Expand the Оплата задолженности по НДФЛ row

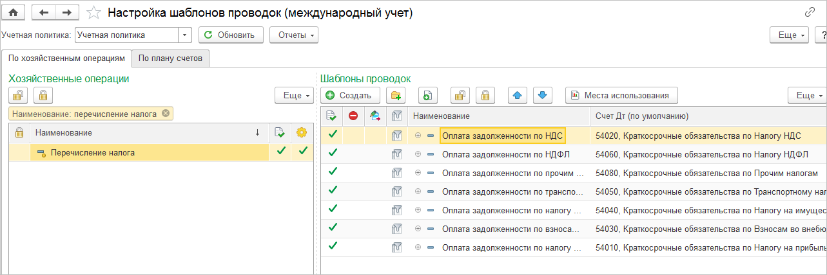418,154
